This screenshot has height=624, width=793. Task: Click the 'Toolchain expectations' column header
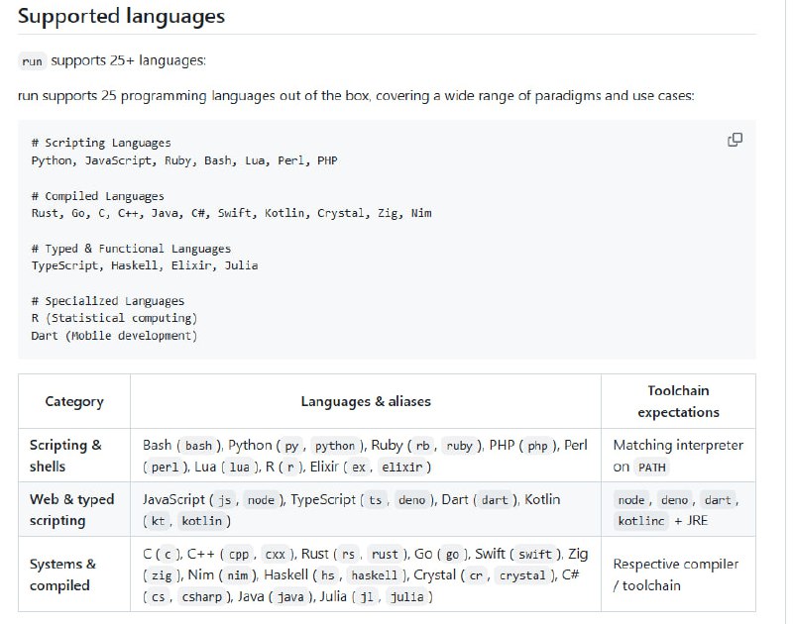(x=678, y=401)
